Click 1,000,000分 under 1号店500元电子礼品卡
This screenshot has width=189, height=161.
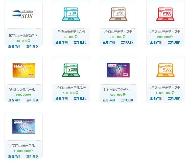[x=165, y=93]
